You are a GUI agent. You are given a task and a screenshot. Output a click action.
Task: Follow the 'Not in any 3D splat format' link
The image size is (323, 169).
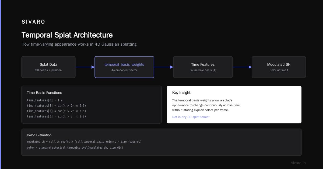(x=191, y=117)
